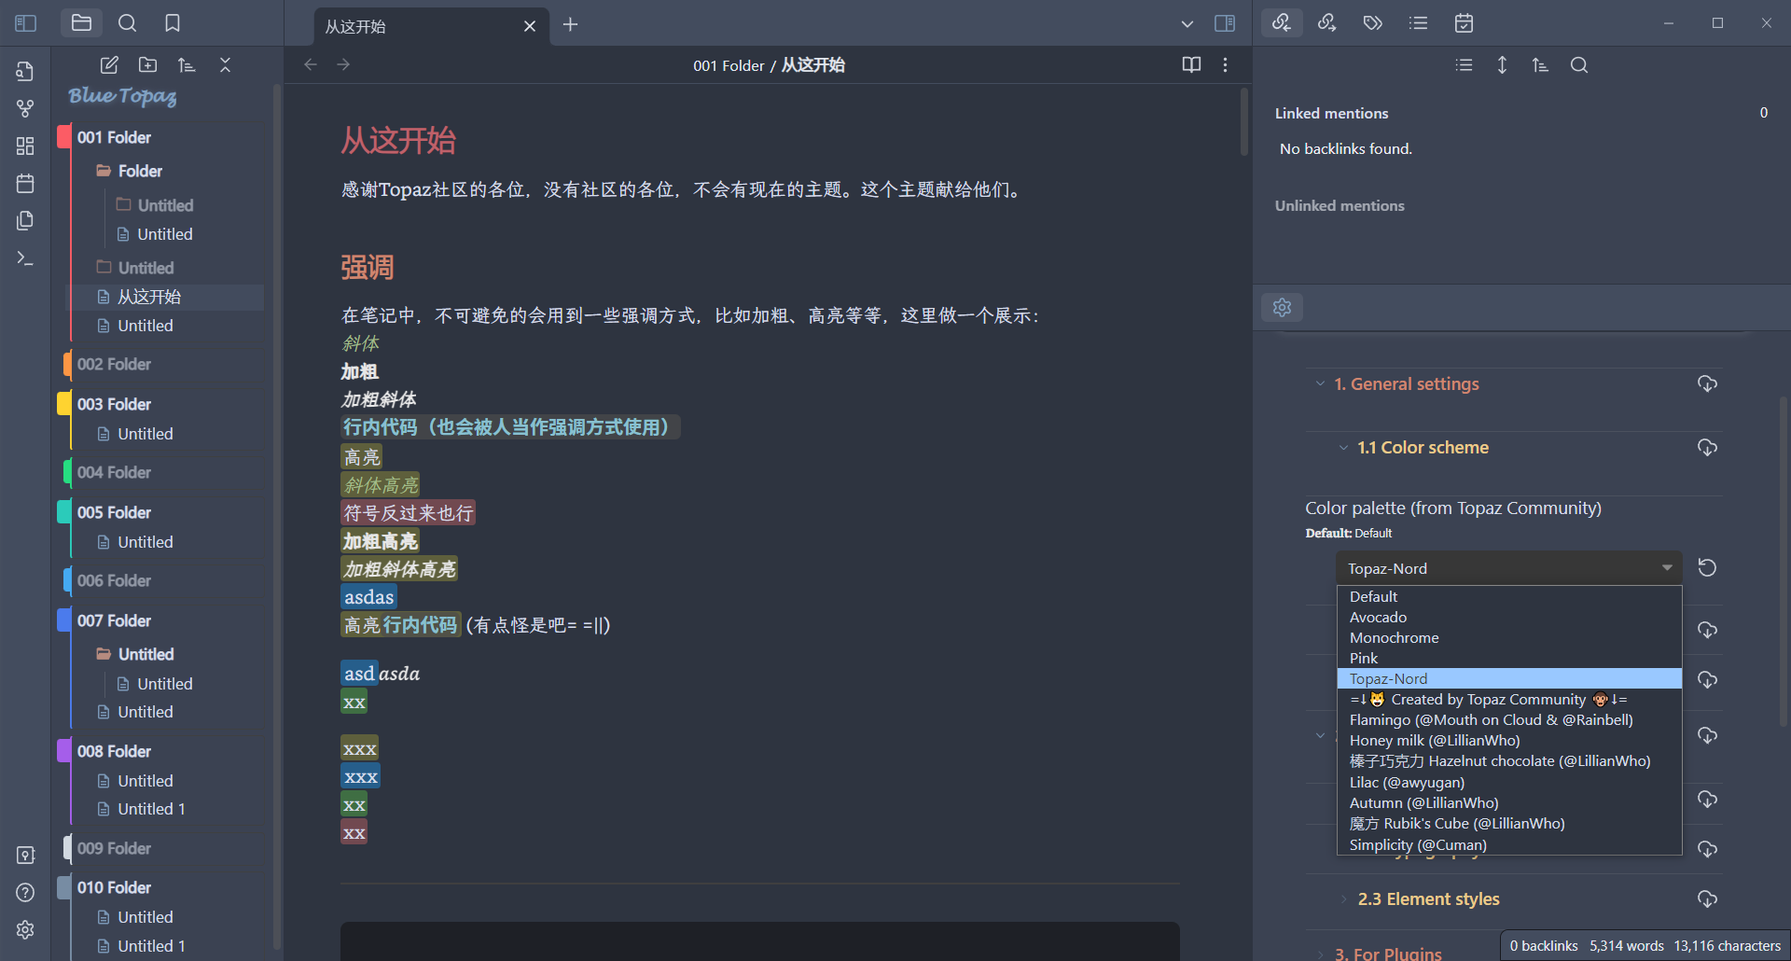The image size is (1791, 961).
Task: Open templates ribbon icon
Action: click(25, 220)
